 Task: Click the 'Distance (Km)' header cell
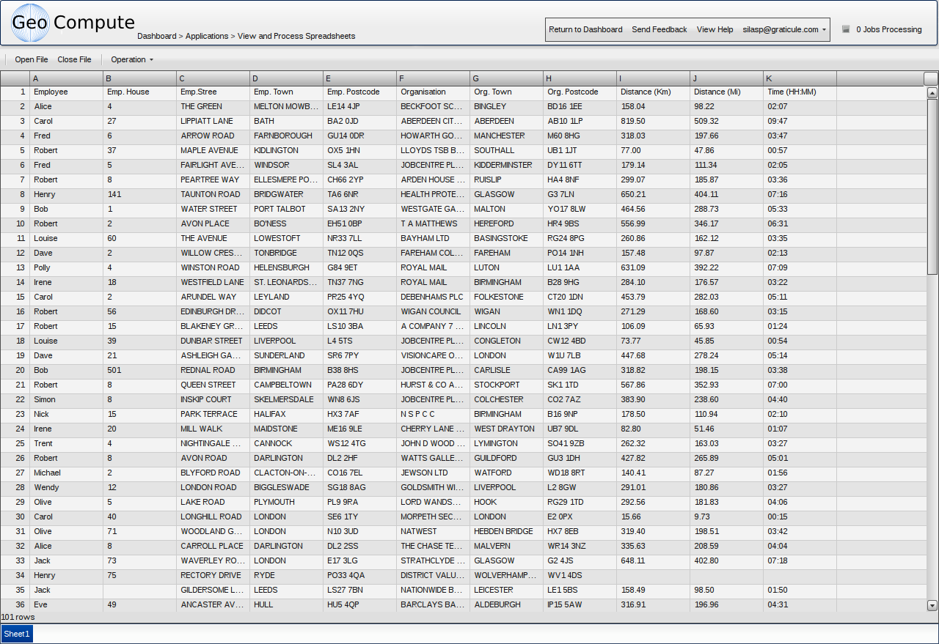pos(654,92)
